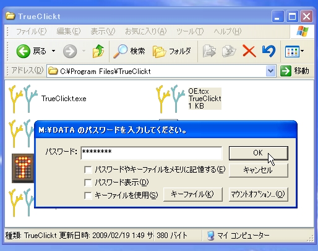The width and height of the screenshot is (318, 251).
Task: Enable caching password and keyfiles in memory
Action: [88, 170]
